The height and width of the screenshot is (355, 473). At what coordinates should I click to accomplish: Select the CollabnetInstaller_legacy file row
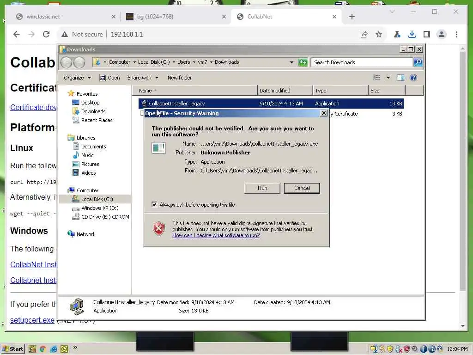click(x=271, y=104)
